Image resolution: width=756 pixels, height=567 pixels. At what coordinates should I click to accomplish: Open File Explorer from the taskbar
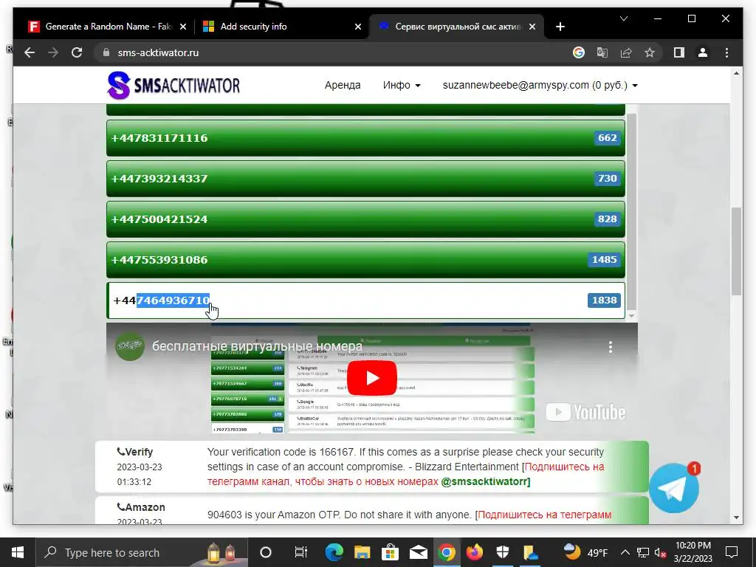coord(362,552)
